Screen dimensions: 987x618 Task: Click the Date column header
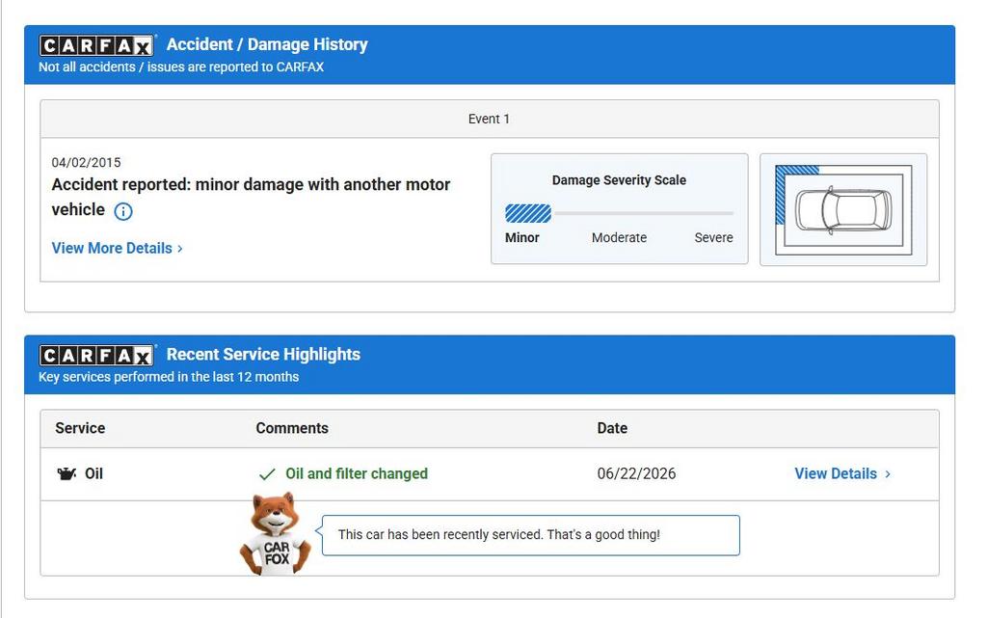coord(612,428)
